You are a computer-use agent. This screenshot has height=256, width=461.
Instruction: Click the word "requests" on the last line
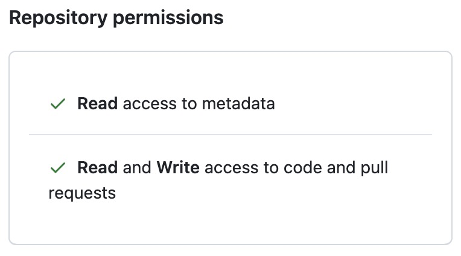point(81,193)
